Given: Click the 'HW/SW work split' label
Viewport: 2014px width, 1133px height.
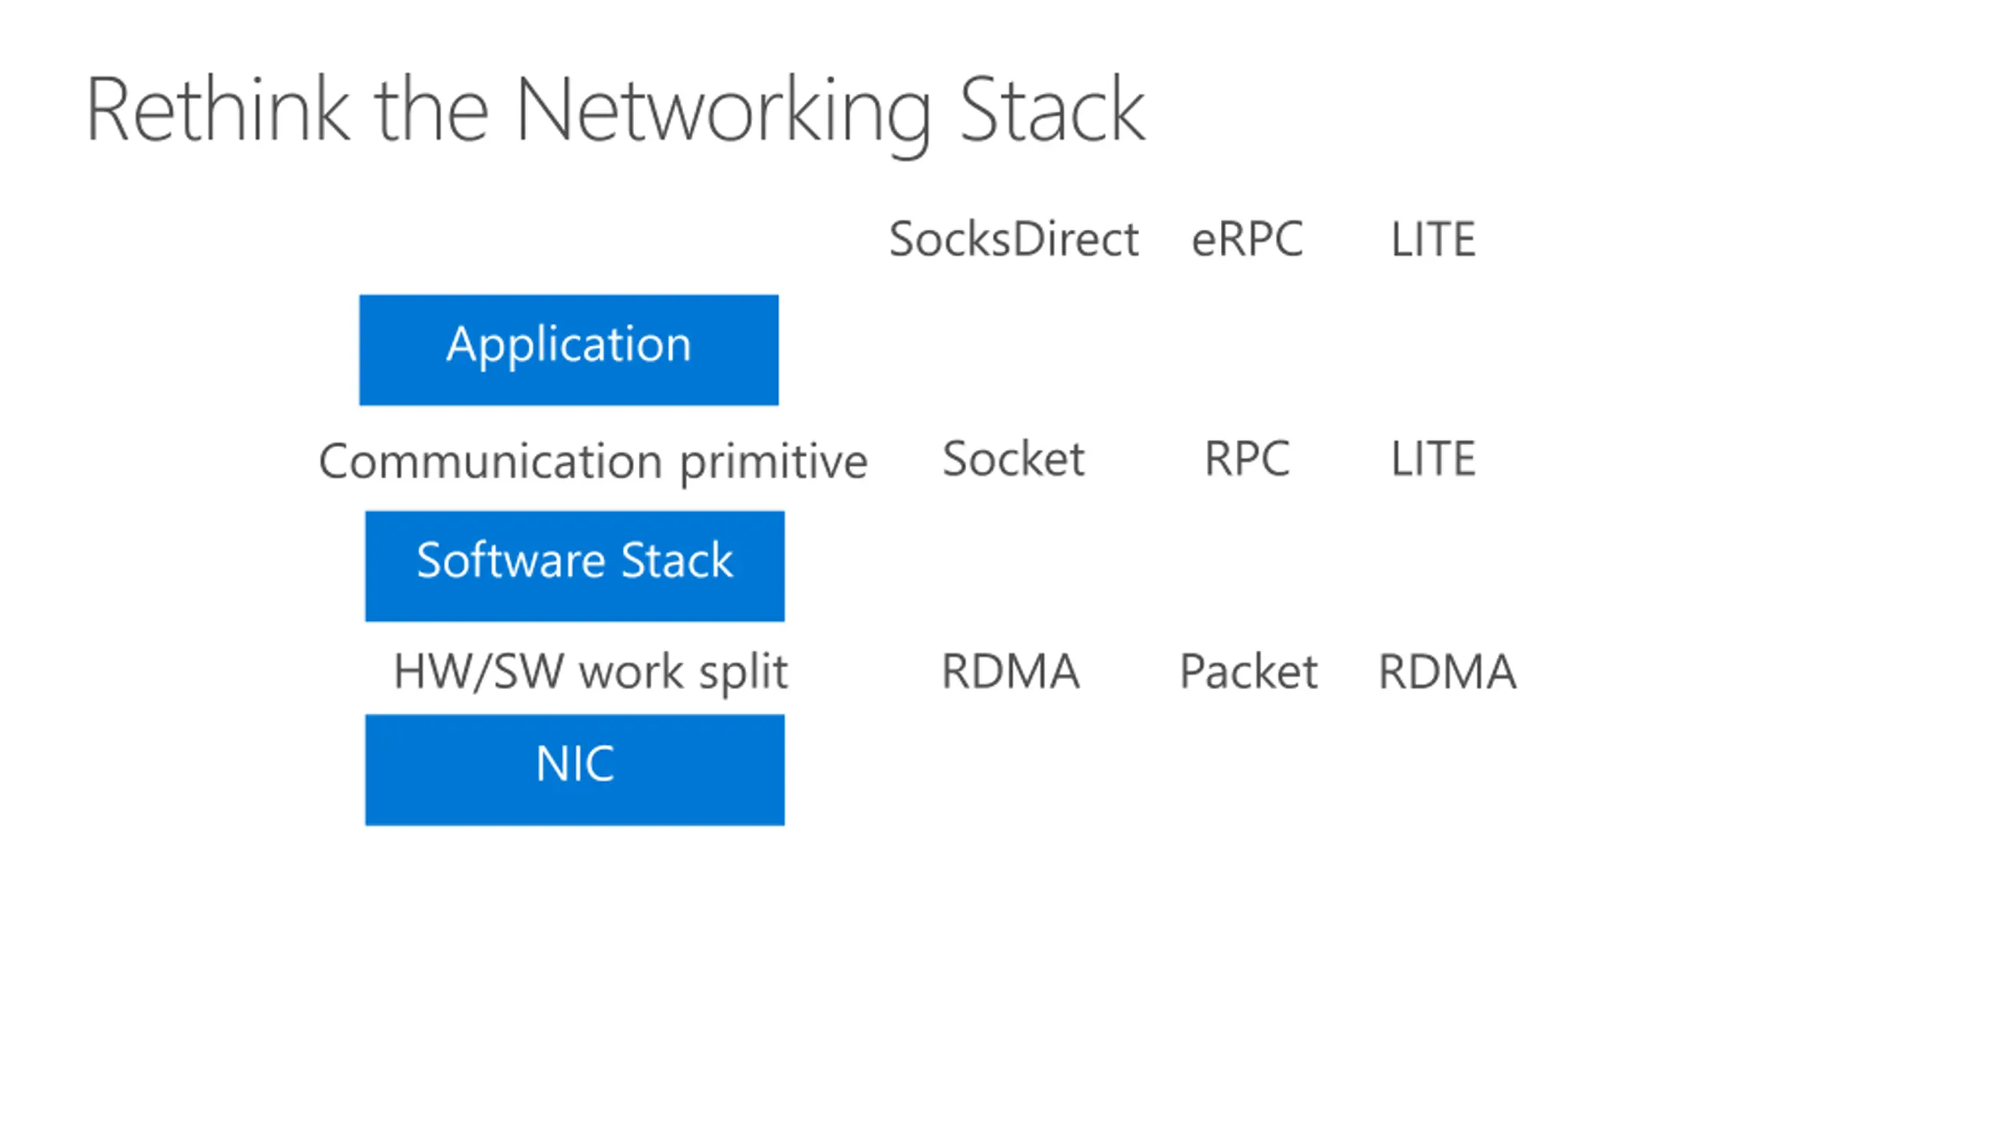Looking at the screenshot, I should pos(591,673).
